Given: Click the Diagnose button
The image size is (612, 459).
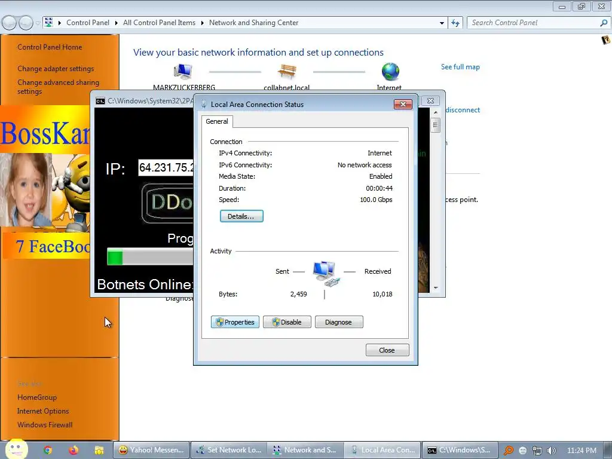Looking at the screenshot, I should coord(339,322).
